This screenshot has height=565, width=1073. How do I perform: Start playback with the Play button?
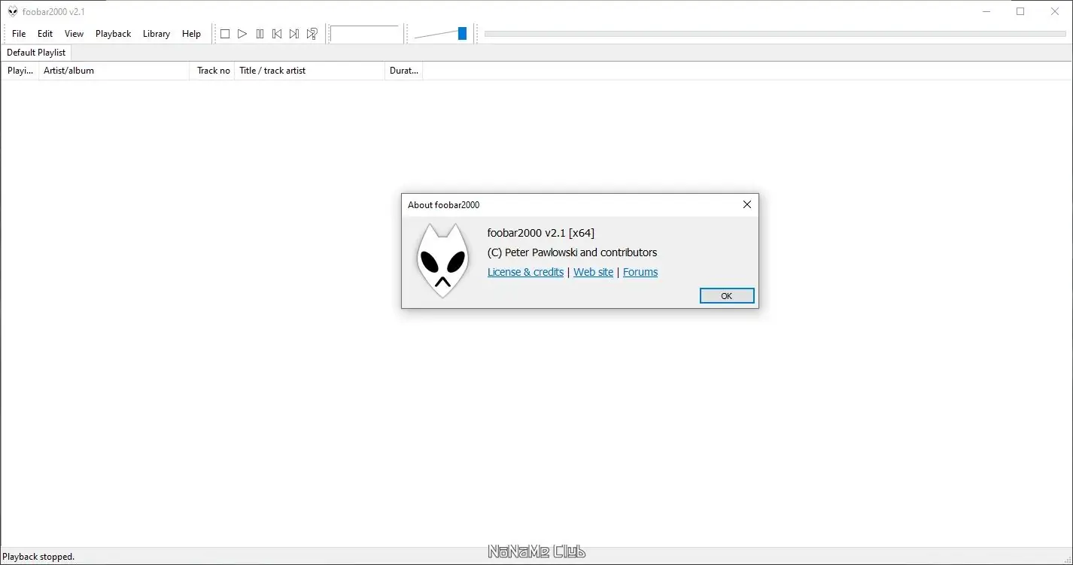242,34
